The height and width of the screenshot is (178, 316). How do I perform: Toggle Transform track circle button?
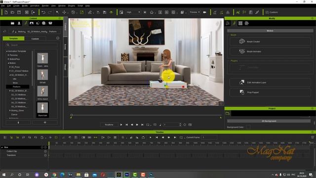pos(45,155)
